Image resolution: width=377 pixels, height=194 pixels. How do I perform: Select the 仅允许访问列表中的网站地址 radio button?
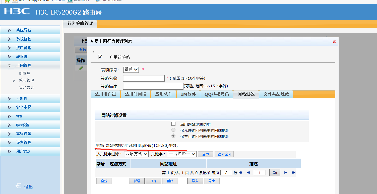(173, 130)
